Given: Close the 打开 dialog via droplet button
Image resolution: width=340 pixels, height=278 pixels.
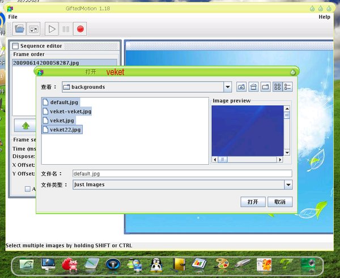Looking at the screenshot, I should click(293, 72).
